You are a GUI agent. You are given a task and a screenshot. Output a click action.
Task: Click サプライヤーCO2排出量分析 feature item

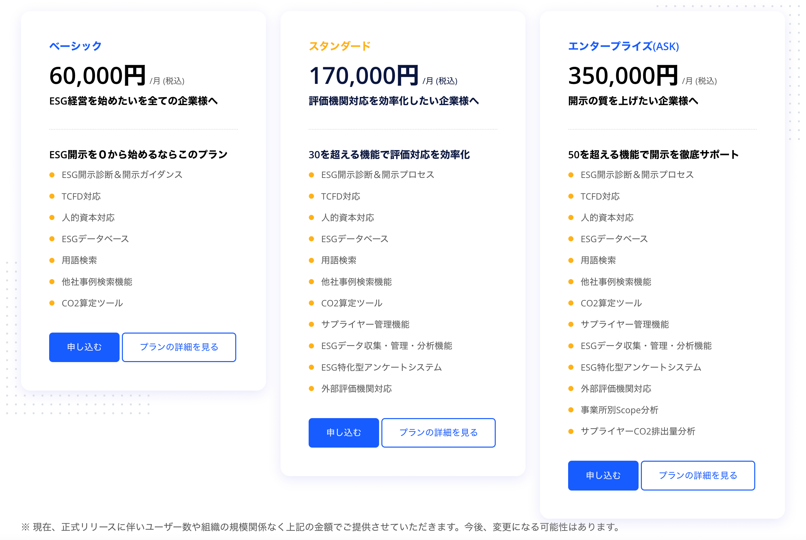click(x=638, y=431)
